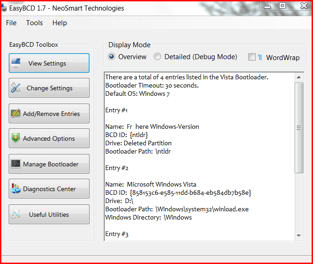
Task: Click the winload.exe Bootloader Path line
Action: point(177,209)
